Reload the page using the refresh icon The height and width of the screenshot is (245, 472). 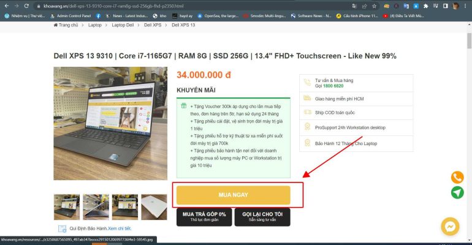[x=26, y=6]
